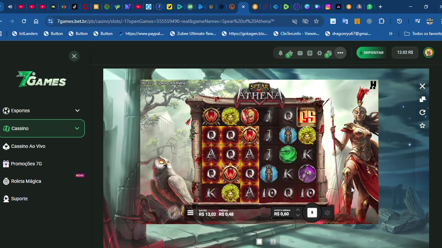Screen dimensions: 442x248
Task: Click the round bonus buy button near the owl
Action: click(174, 213)
